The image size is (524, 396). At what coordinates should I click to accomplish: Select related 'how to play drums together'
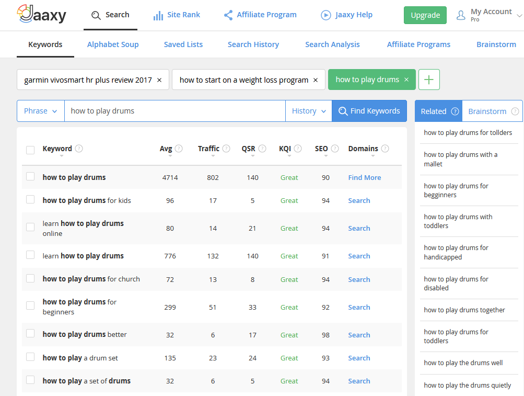point(464,310)
